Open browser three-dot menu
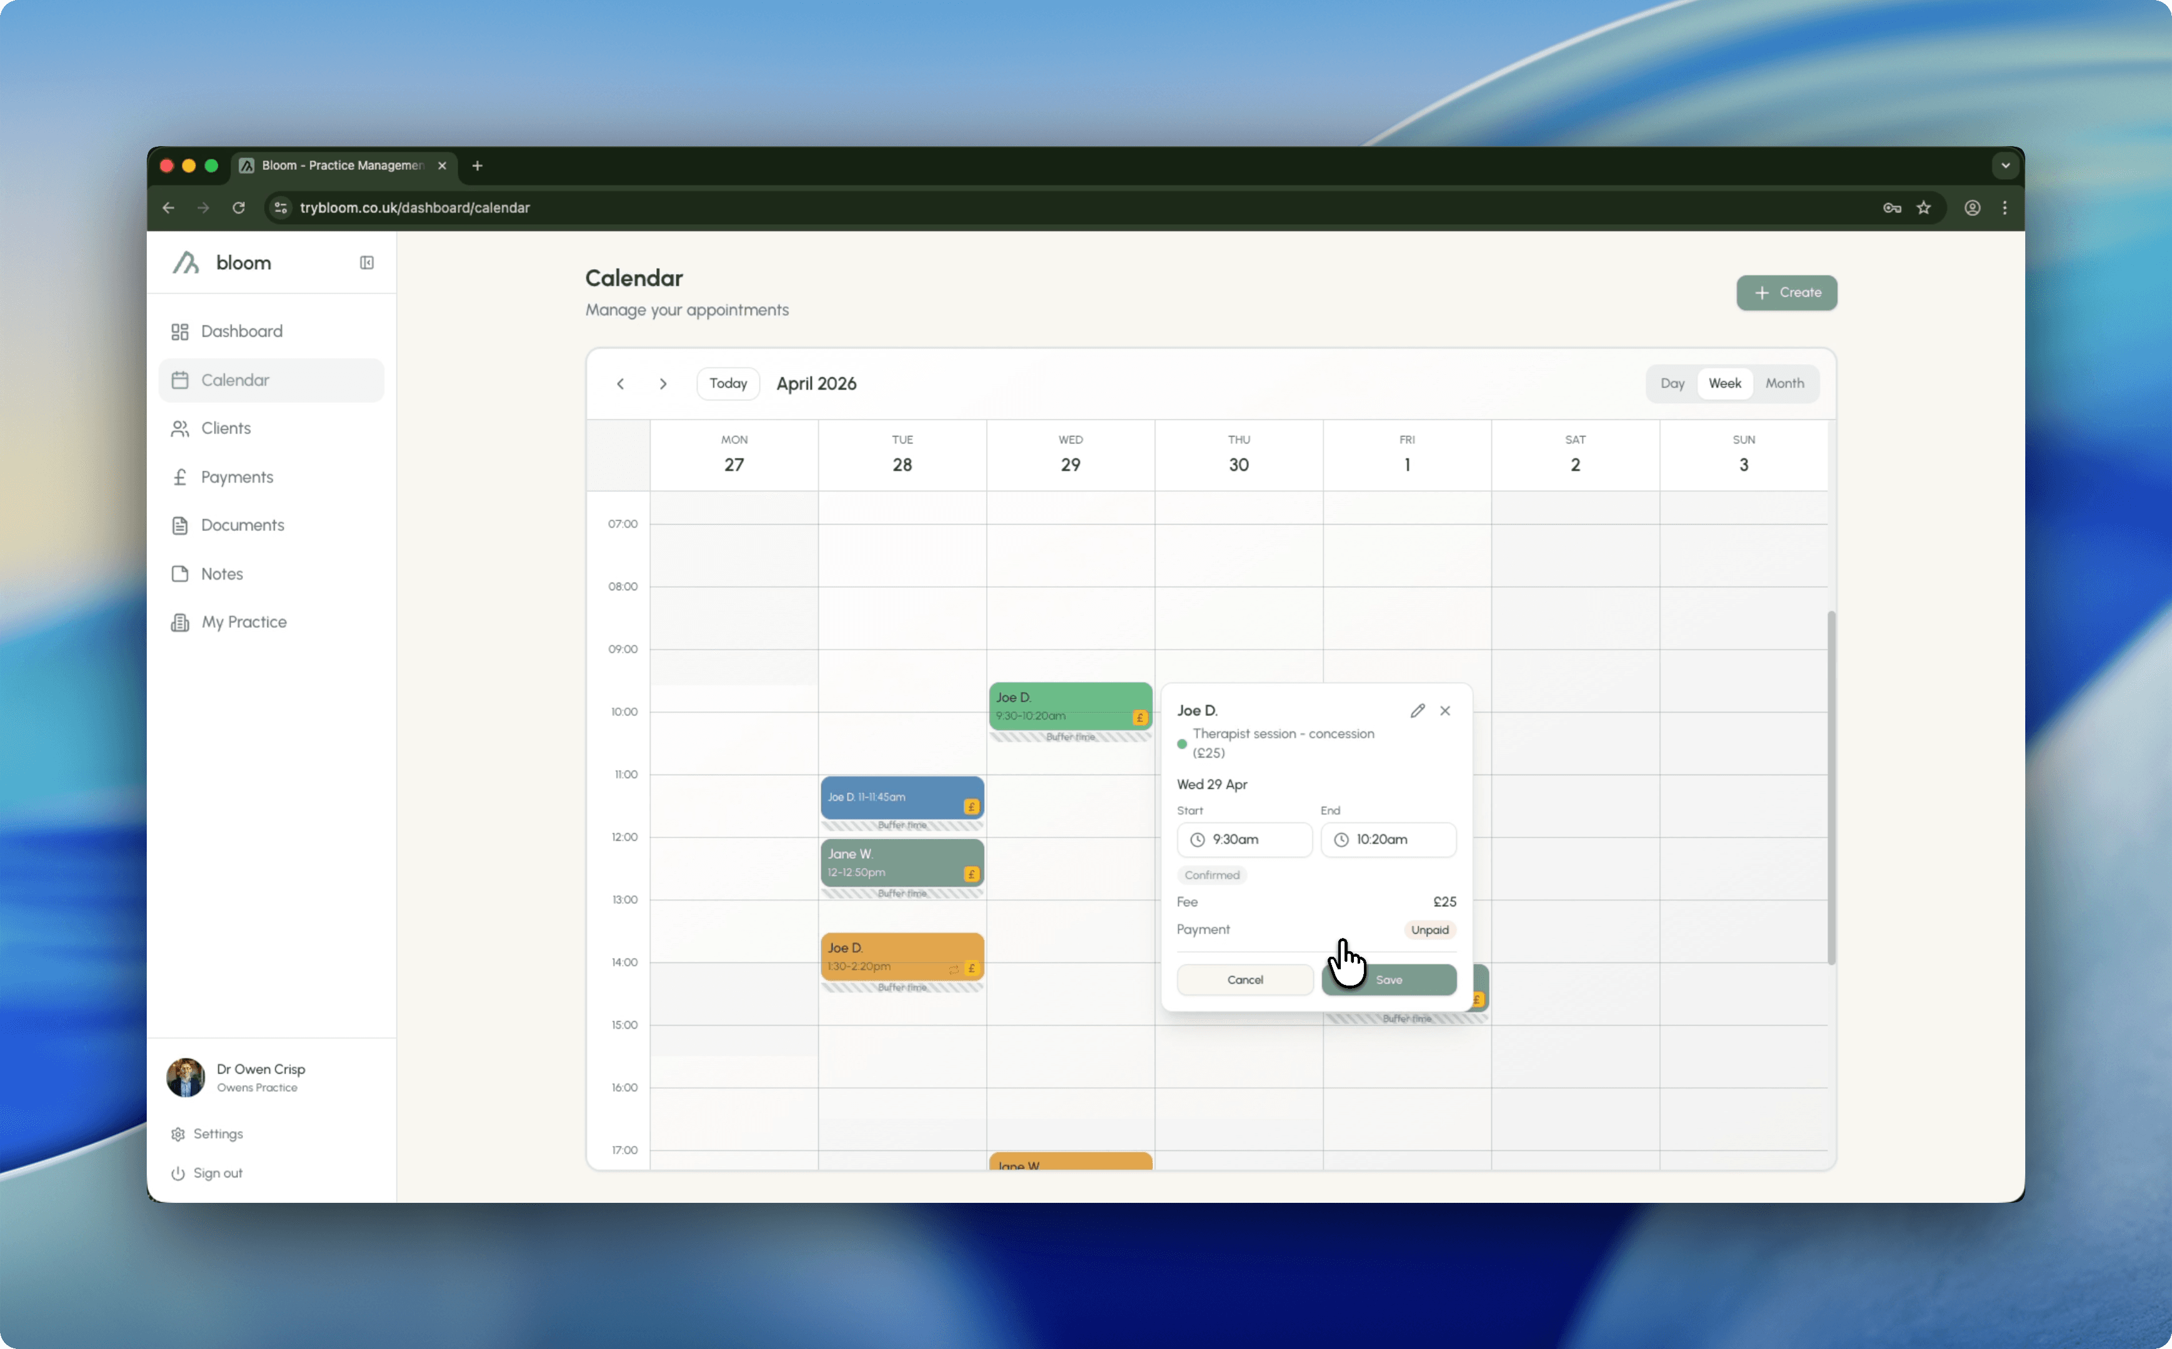The image size is (2172, 1349). point(2005,208)
